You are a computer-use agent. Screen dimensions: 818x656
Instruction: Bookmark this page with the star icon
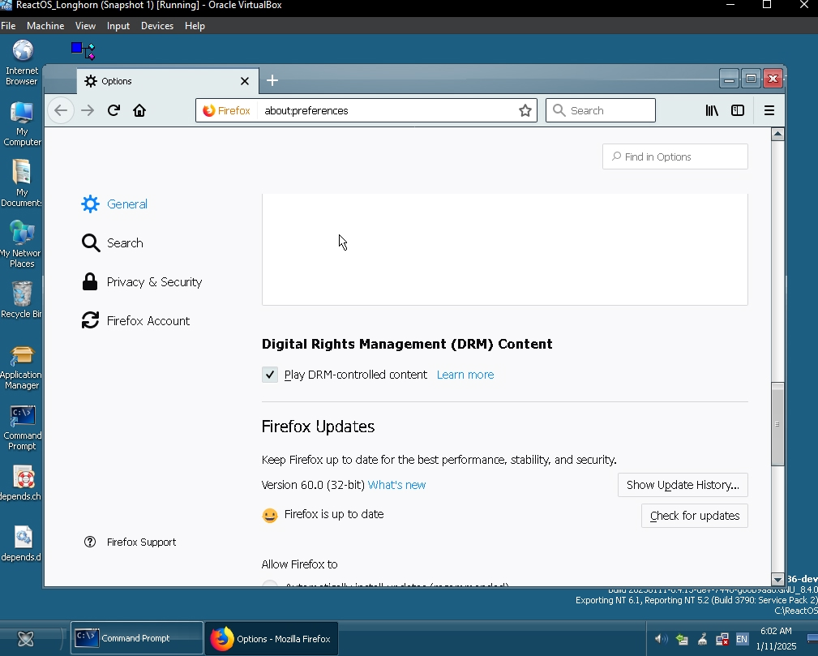tap(525, 110)
